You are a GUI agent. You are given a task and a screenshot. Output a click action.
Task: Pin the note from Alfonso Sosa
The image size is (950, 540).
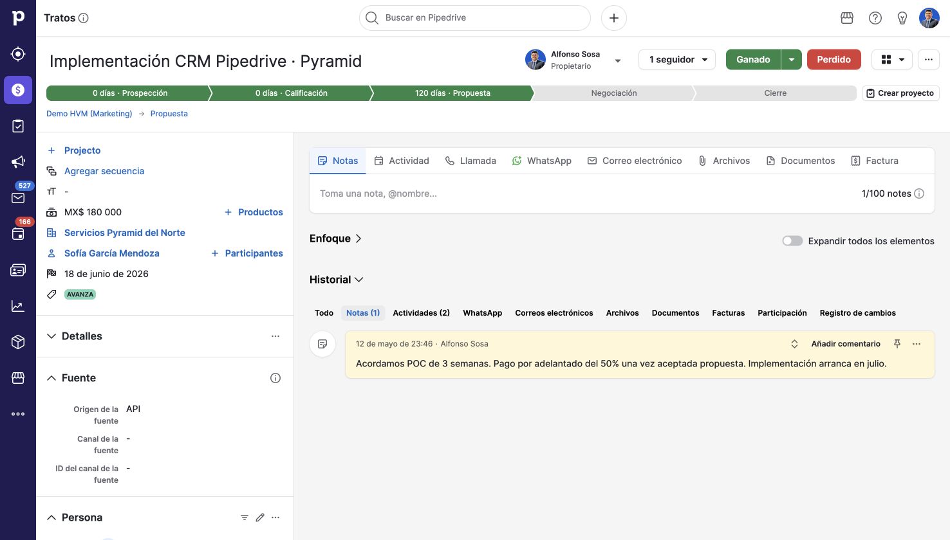coord(897,344)
